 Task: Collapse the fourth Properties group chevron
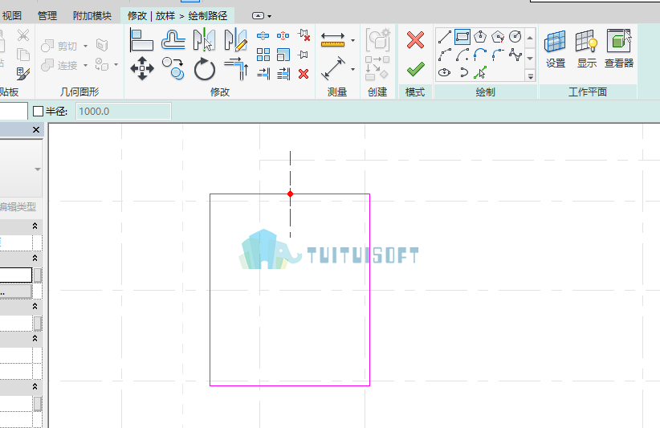coord(35,338)
